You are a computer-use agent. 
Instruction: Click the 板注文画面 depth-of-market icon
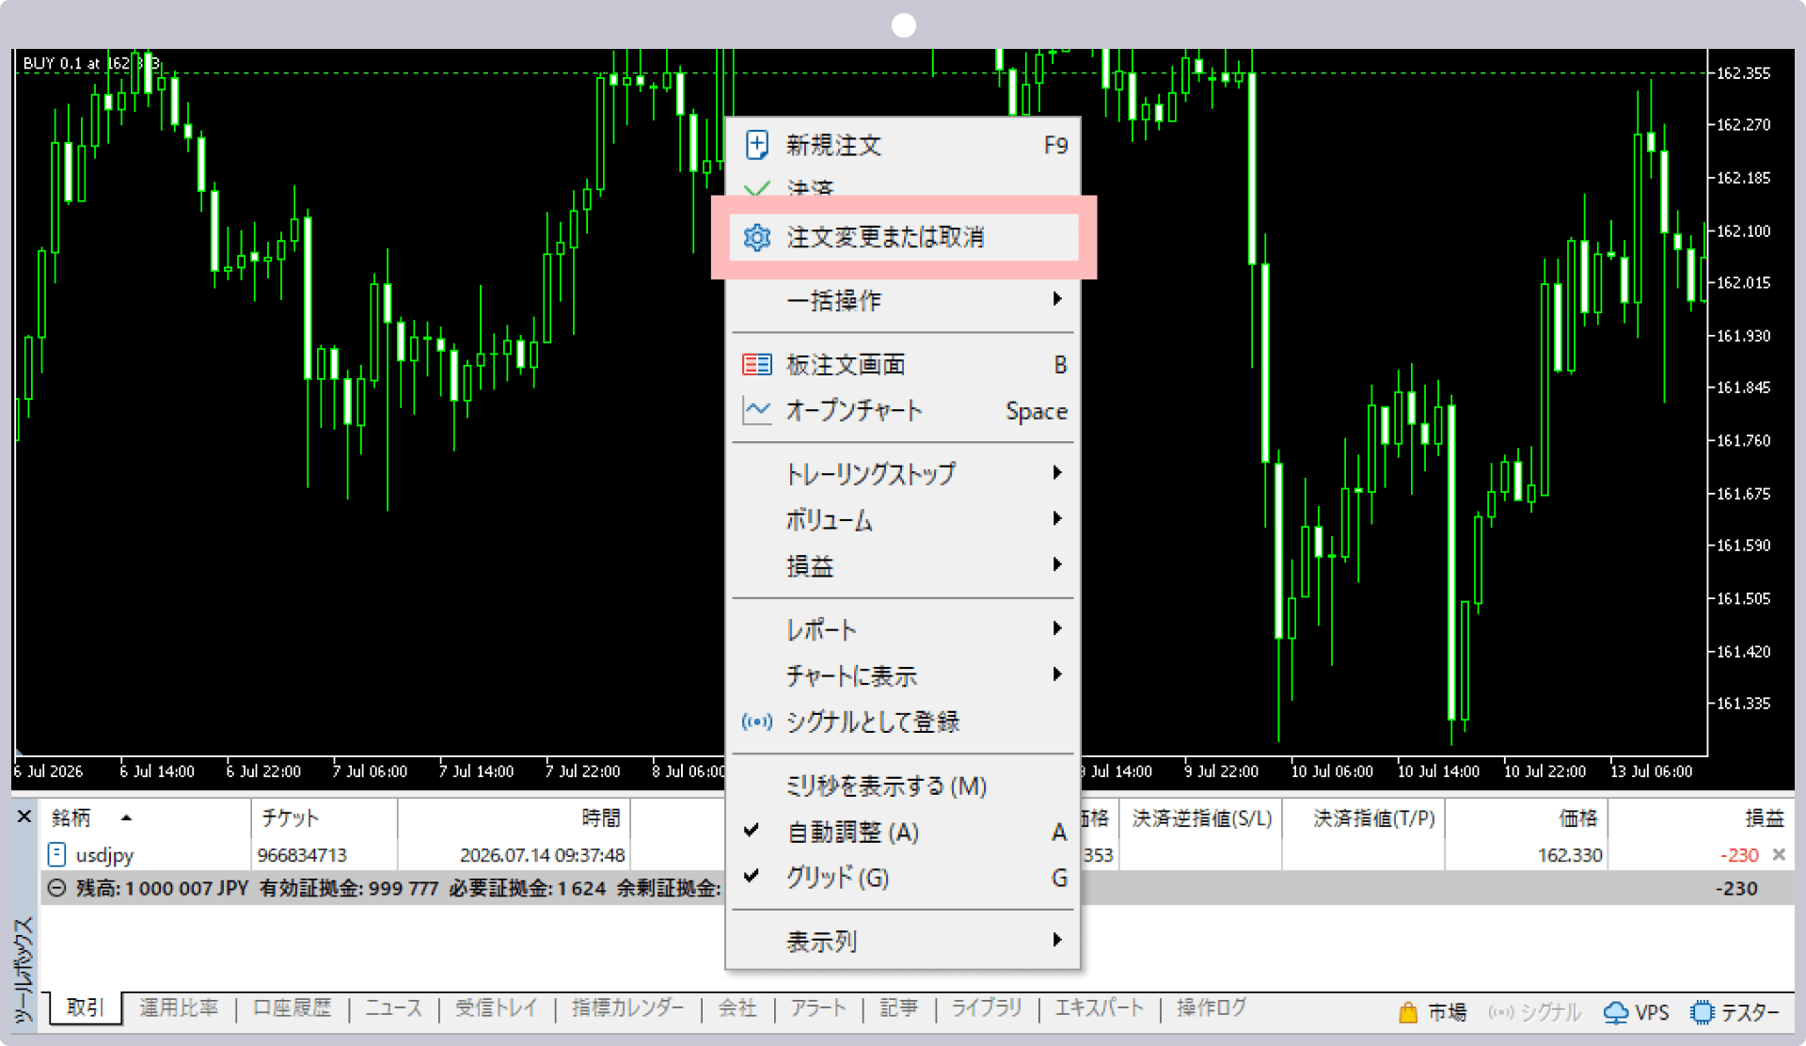pyautogui.click(x=756, y=364)
